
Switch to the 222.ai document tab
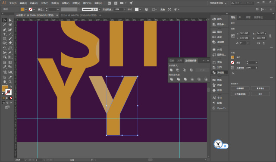[78, 16]
